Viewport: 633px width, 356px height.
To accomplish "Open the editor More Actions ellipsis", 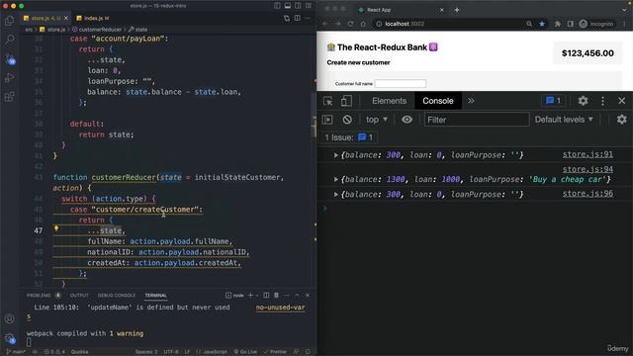I will point(308,18).
